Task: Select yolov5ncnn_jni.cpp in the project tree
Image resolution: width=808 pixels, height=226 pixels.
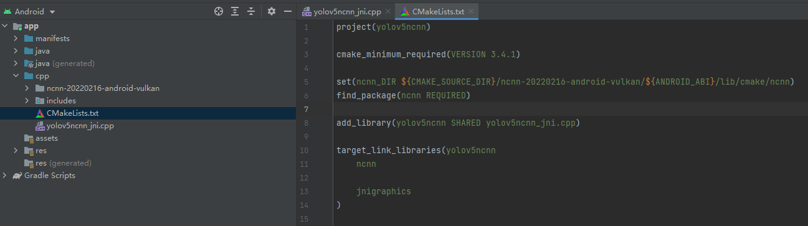Action: coord(80,126)
